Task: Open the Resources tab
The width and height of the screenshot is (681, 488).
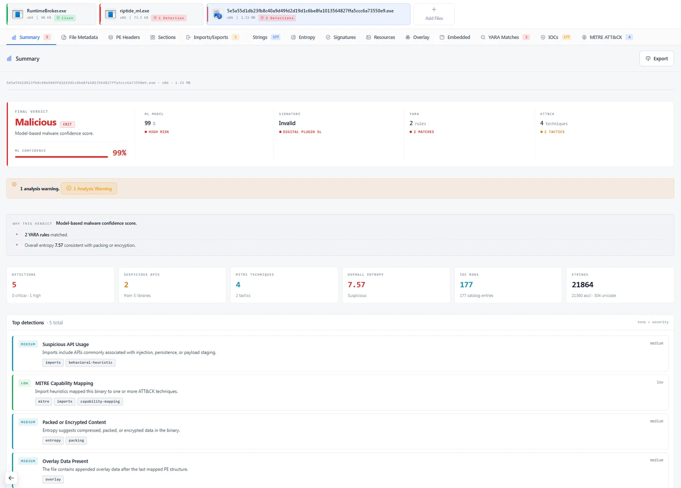Action: [380, 37]
